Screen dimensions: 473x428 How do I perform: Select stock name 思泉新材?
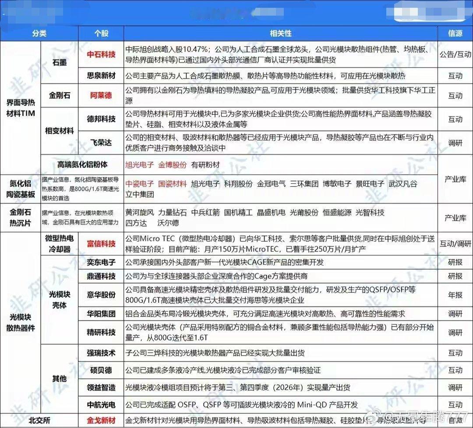[x=101, y=76]
